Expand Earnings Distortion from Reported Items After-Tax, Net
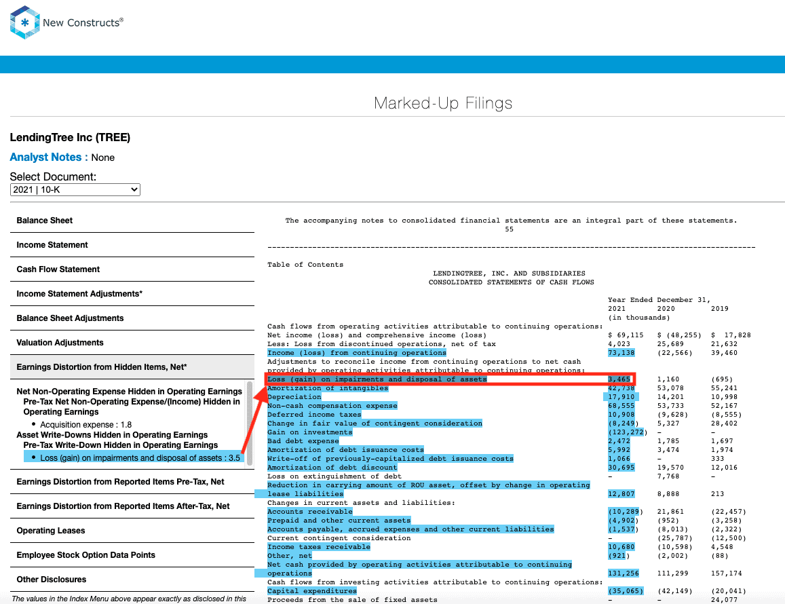 (132, 506)
